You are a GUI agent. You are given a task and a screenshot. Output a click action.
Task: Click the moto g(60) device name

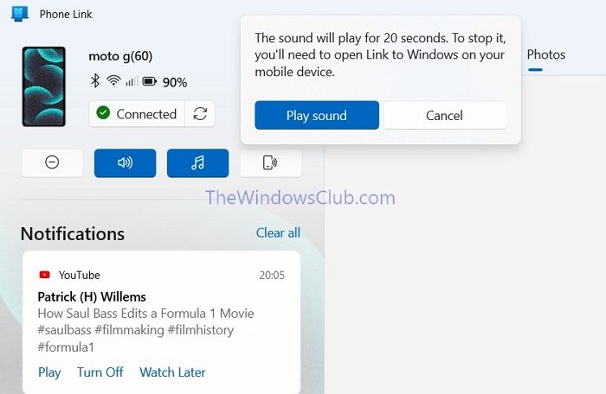(120, 56)
